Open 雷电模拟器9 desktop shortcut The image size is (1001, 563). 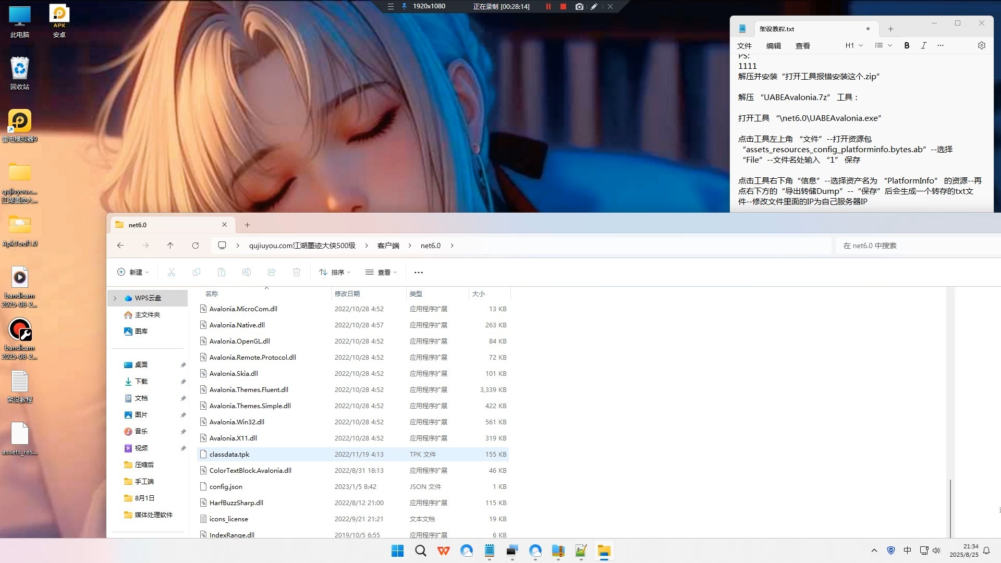click(x=20, y=126)
